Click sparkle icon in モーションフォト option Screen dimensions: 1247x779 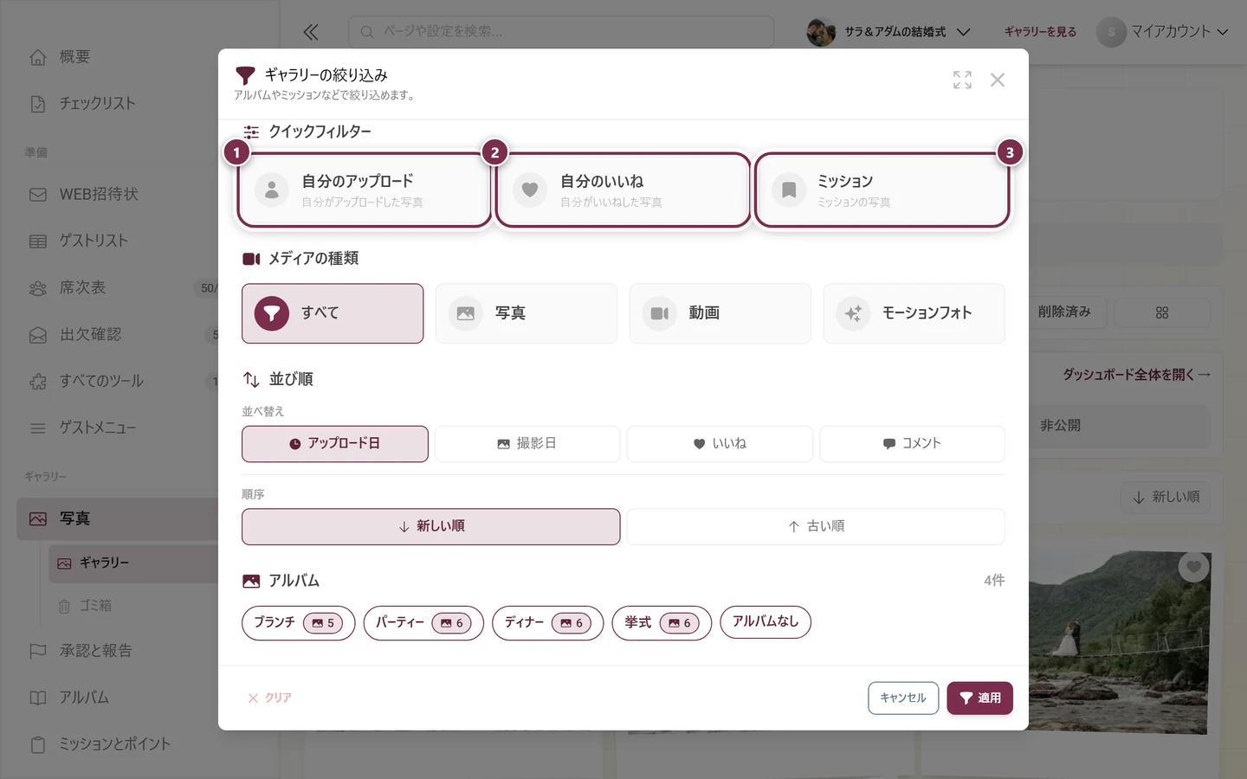click(854, 313)
